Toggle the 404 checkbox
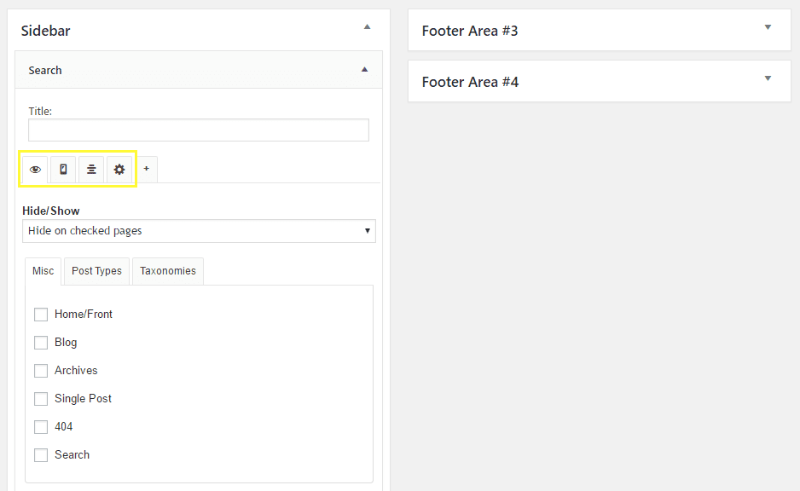Viewport: 800px width, 491px height. tap(41, 426)
